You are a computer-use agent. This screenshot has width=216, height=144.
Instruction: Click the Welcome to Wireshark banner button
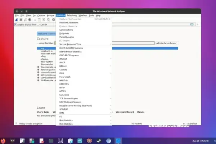point(46,33)
